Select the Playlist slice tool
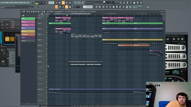 pos(38,12)
